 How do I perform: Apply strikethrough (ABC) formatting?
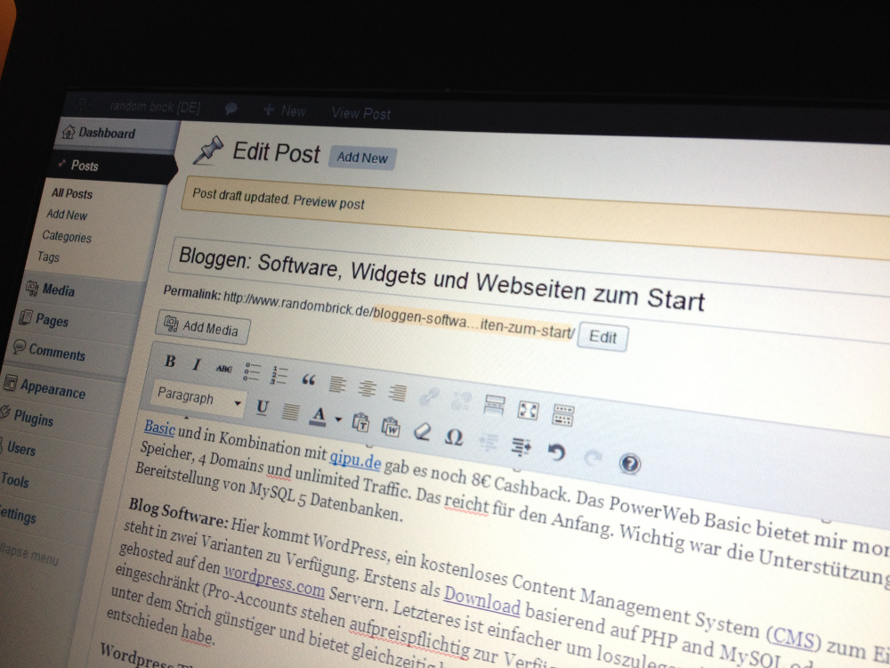tap(223, 369)
